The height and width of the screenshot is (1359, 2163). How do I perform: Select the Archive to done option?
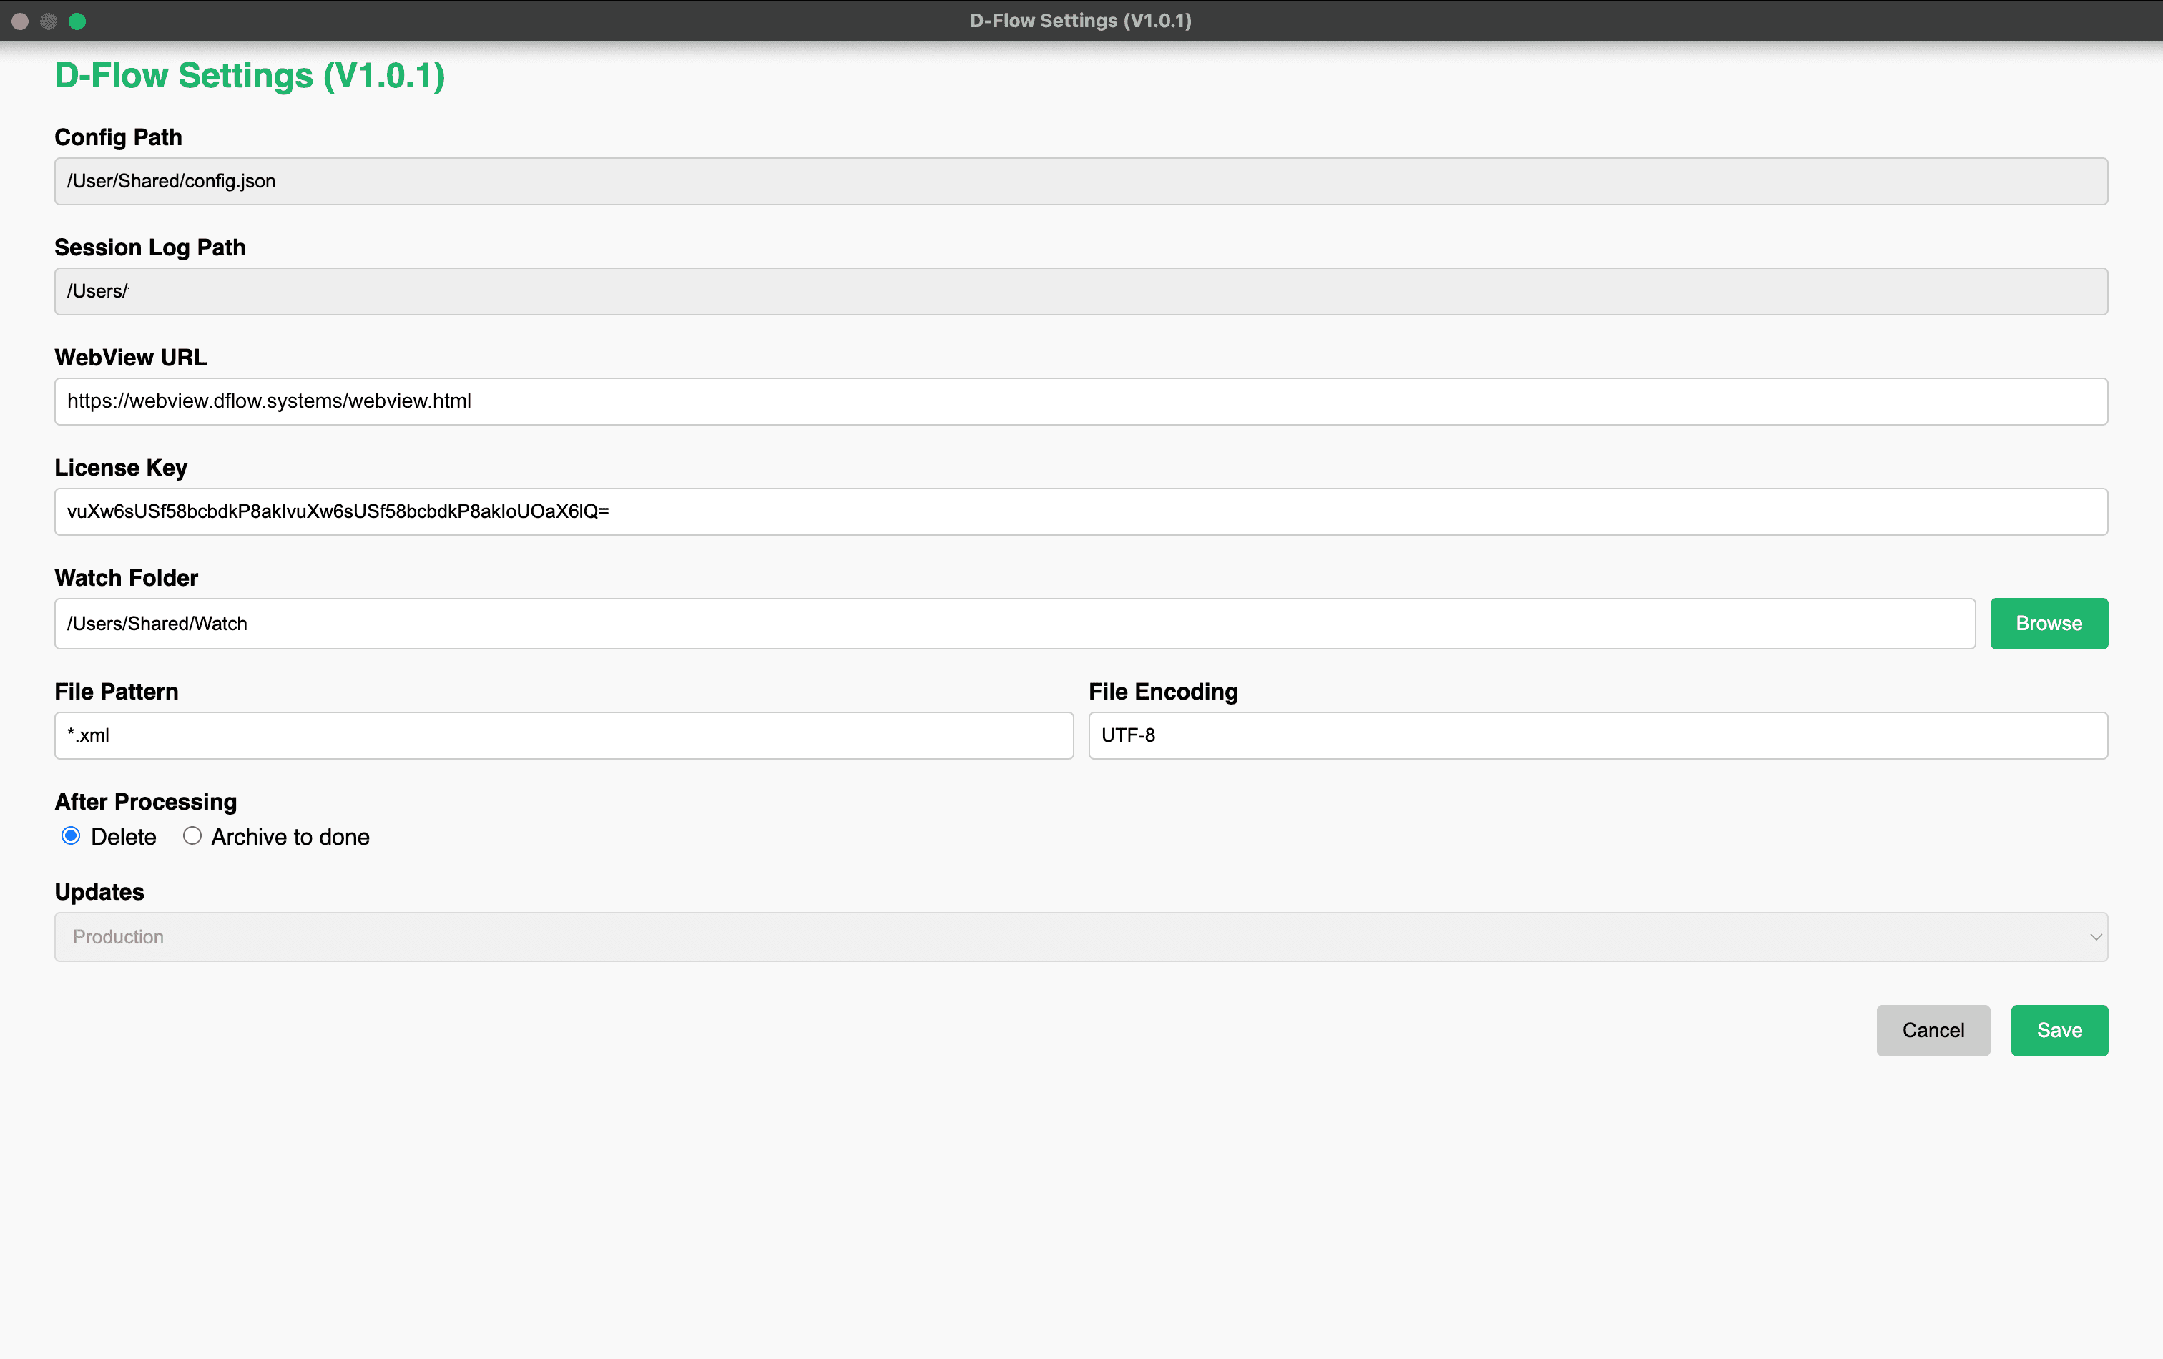click(192, 836)
